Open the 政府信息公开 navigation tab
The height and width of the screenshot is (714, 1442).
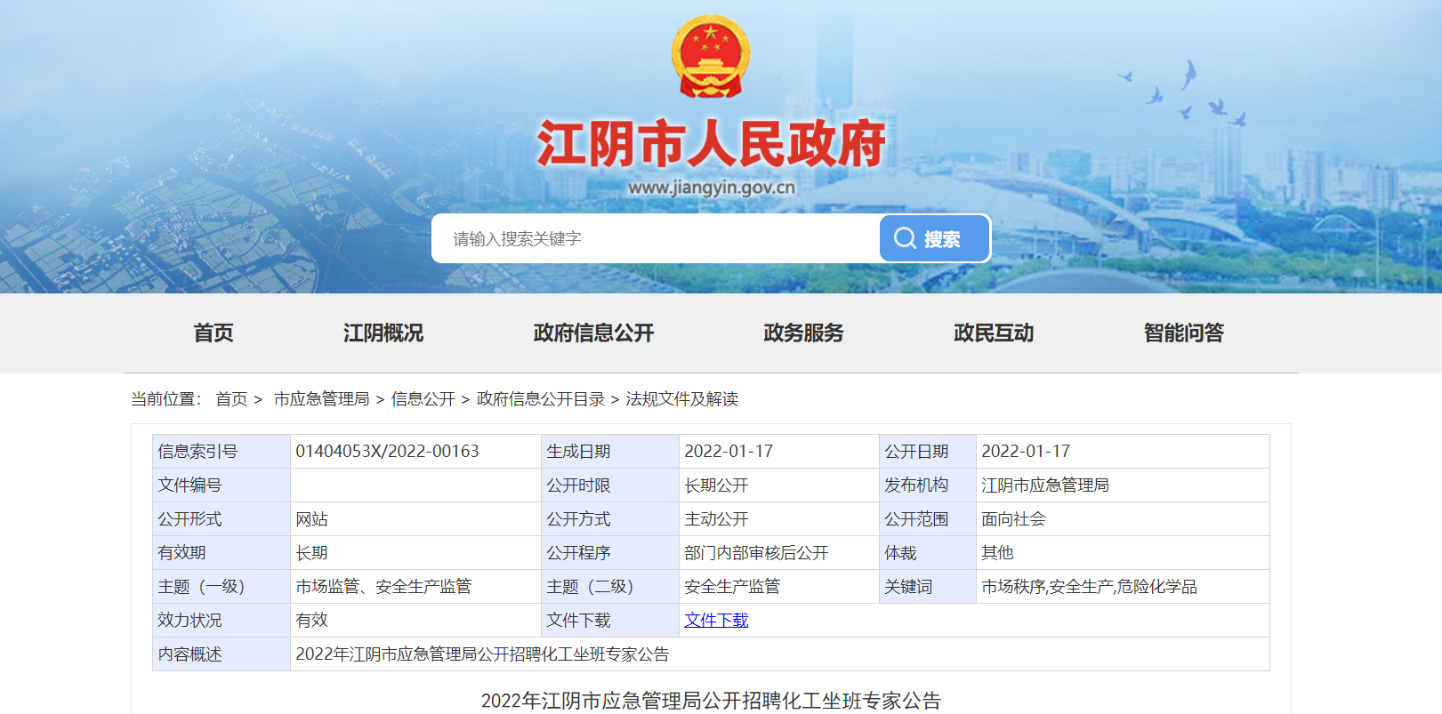[593, 333]
